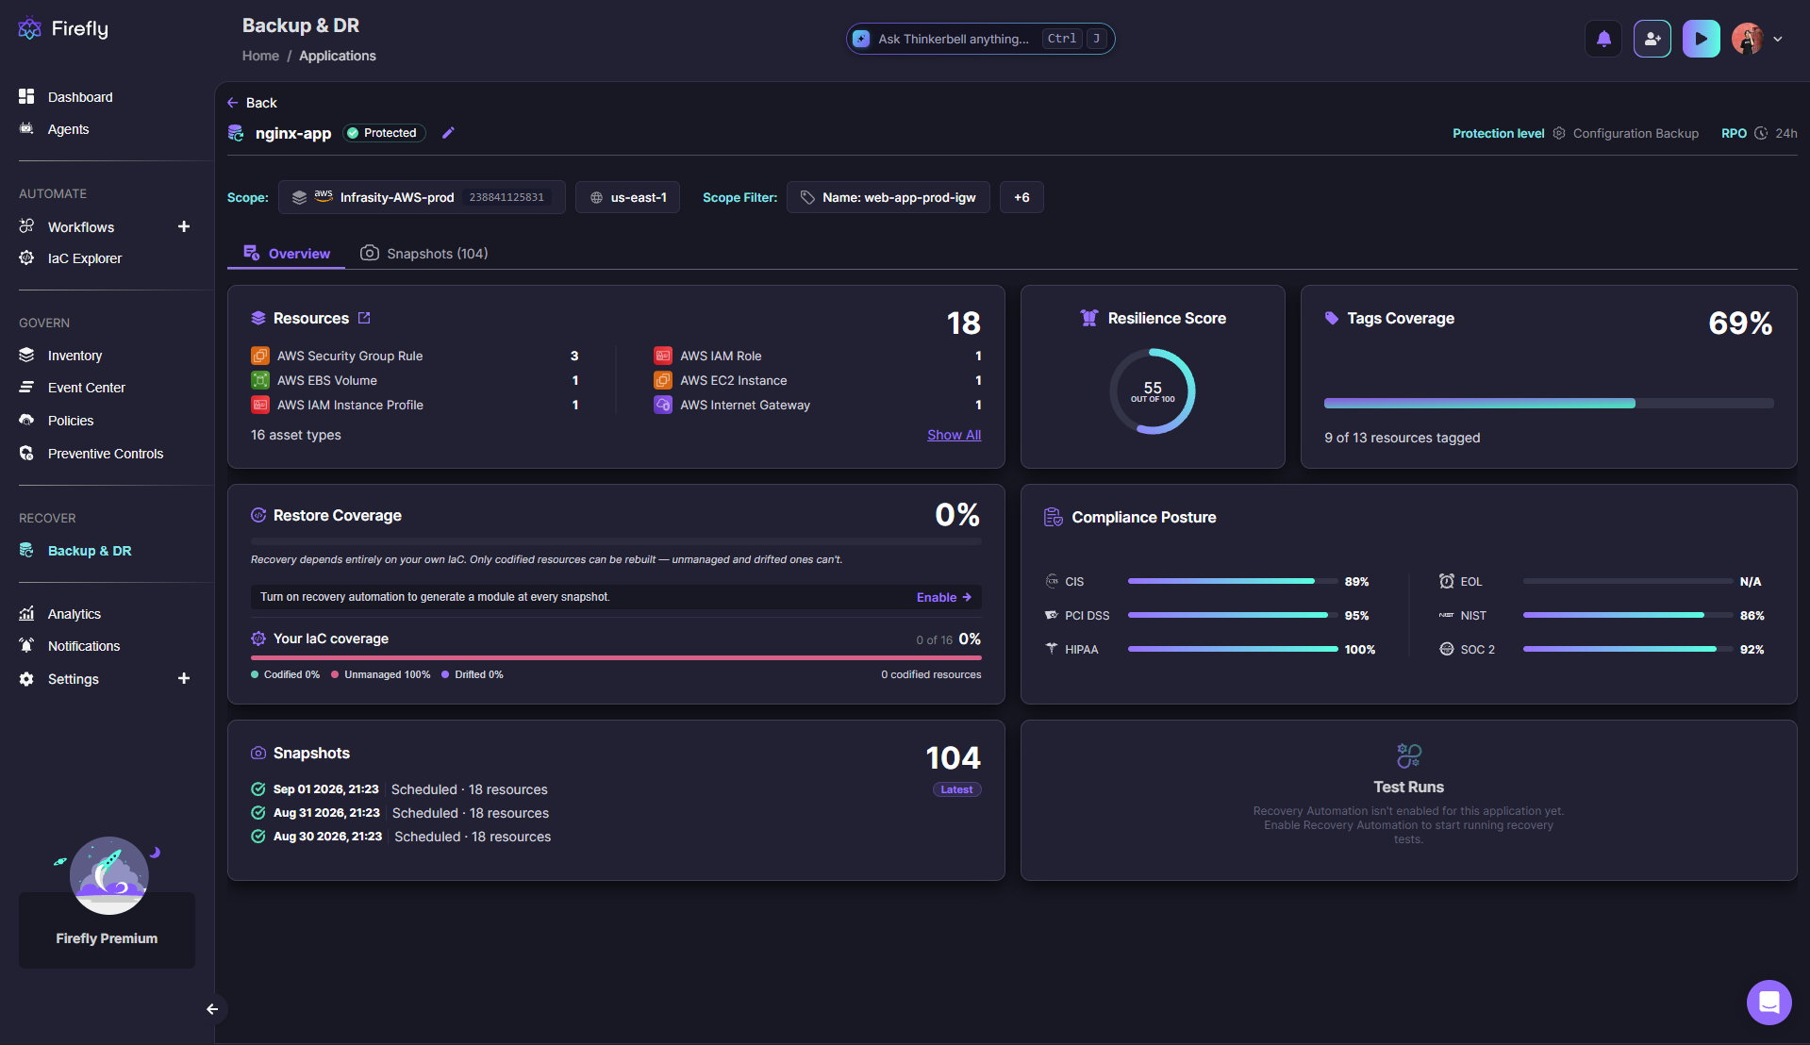Screen dimensions: 1810x1045
Task: Click the Tags Coverage progress bar
Action: [x=1548, y=404]
